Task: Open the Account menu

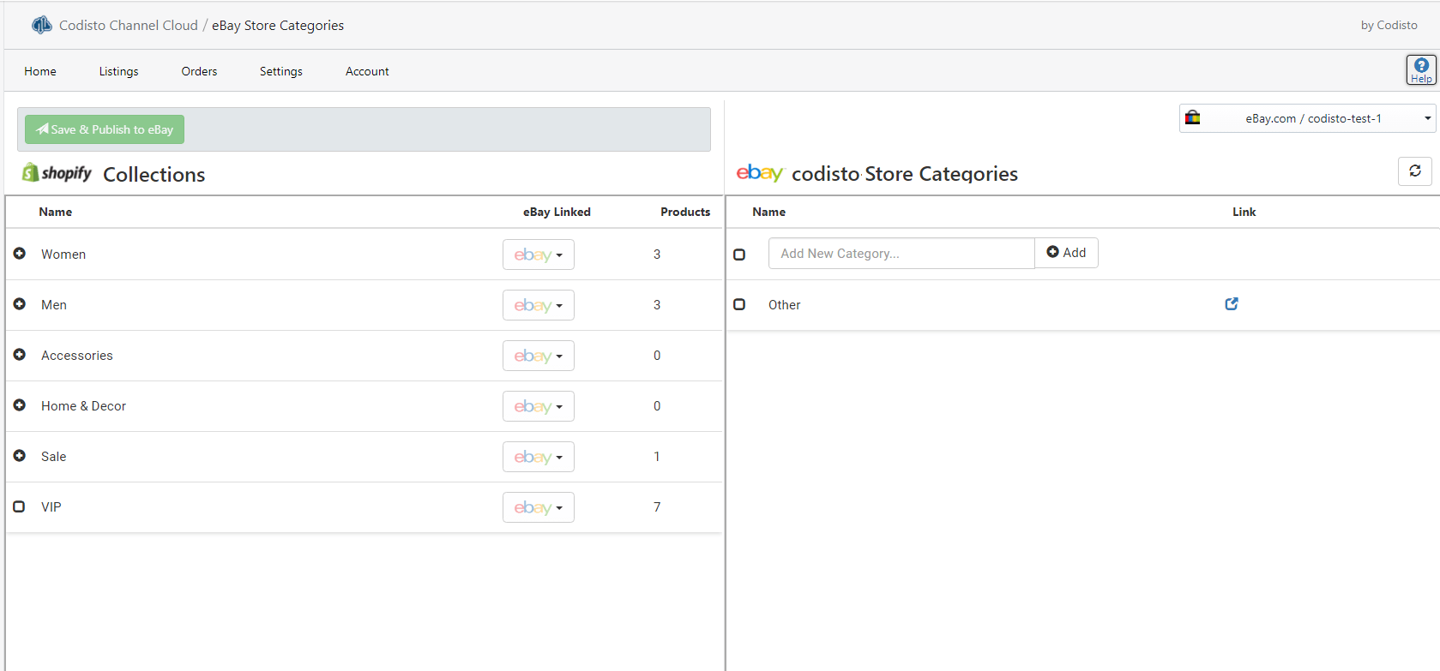Action: (367, 71)
